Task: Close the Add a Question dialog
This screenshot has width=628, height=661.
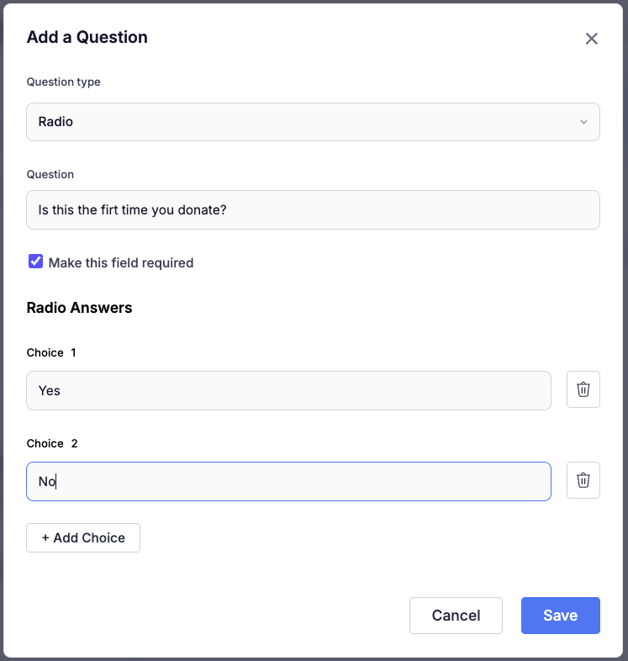Action: [591, 39]
